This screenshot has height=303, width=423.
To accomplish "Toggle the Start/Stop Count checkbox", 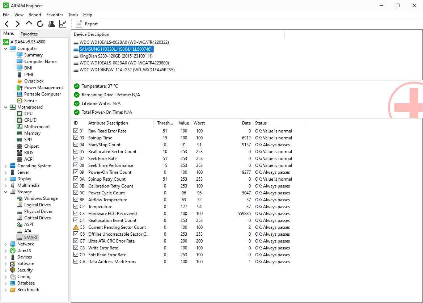I will pos(76,144).
